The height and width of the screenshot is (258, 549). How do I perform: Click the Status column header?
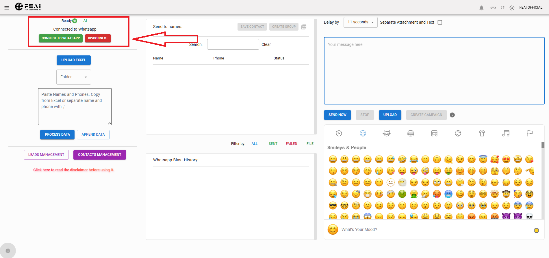click(x=279, y=58)
